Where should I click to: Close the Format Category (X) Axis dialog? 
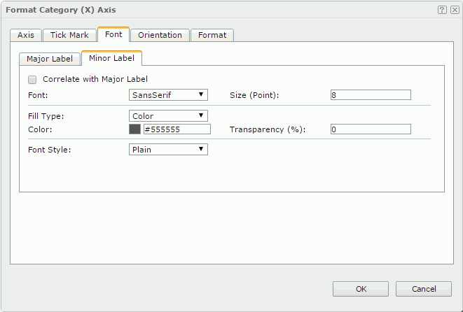[455, 10]
